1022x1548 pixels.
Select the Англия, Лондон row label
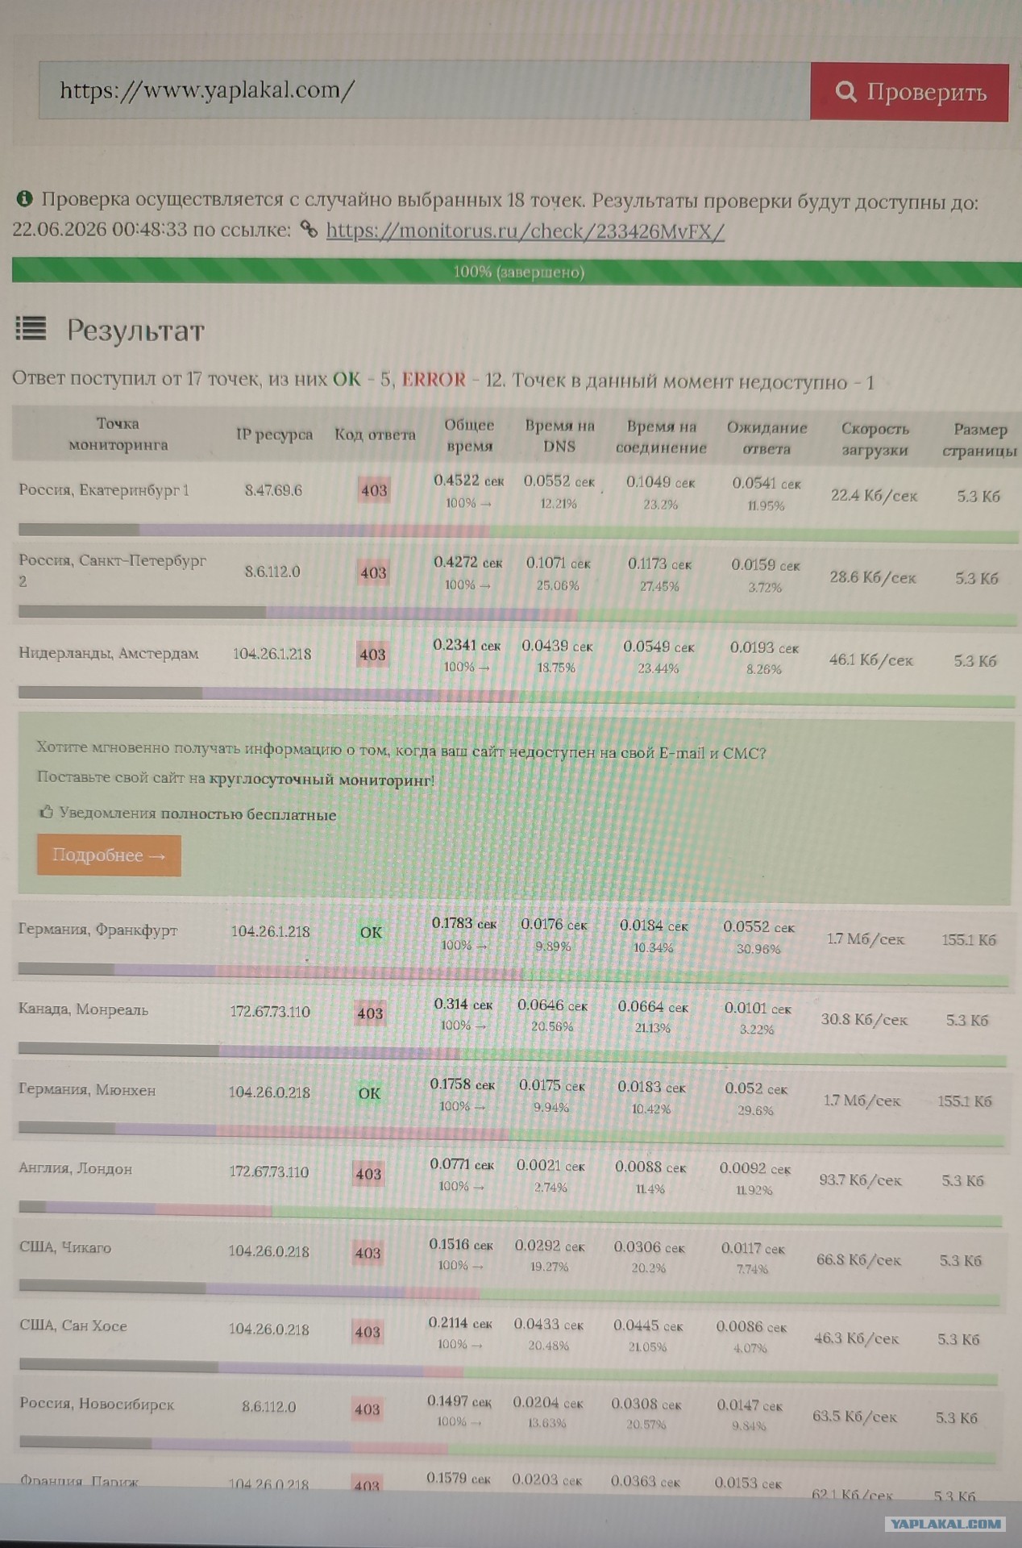point(75,1169)
